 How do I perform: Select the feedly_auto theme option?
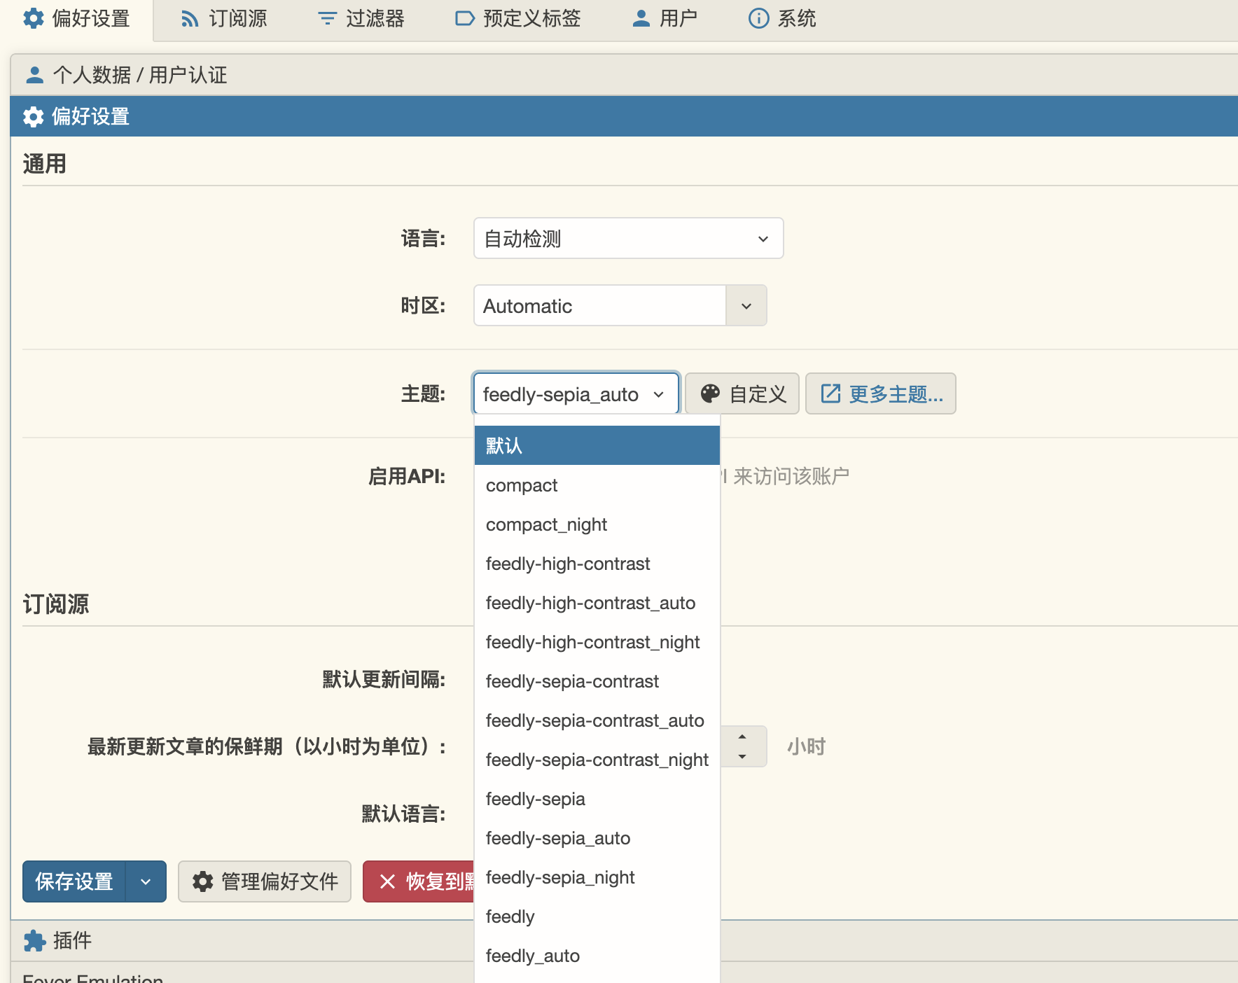click(597, 956)
